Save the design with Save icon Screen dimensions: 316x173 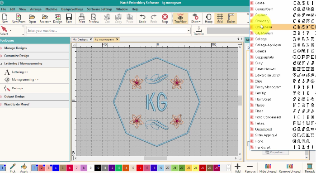click(69, 18)
